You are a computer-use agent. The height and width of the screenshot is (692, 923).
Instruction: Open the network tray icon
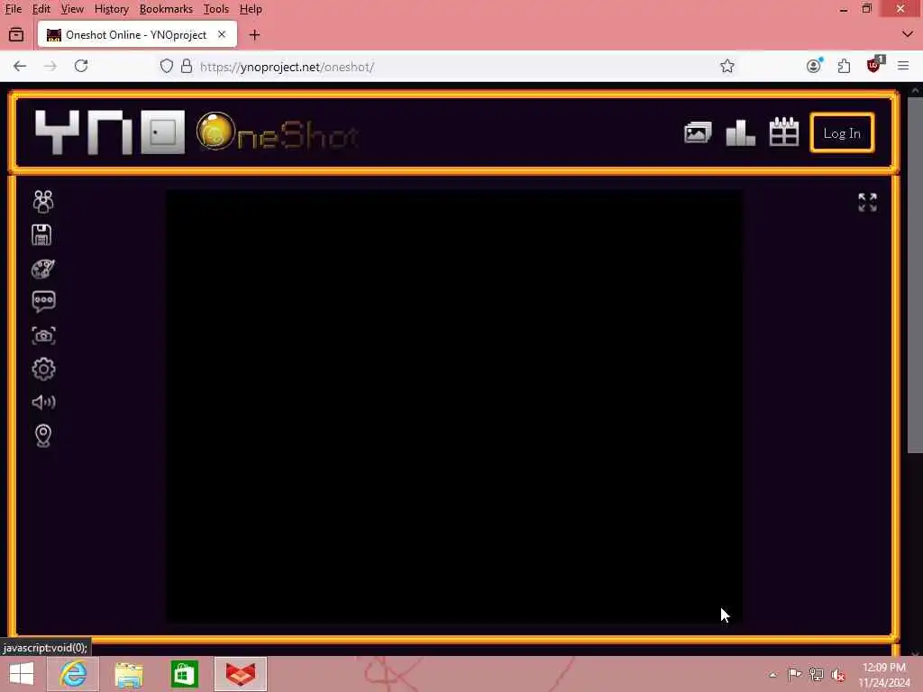tap(817, 674)
